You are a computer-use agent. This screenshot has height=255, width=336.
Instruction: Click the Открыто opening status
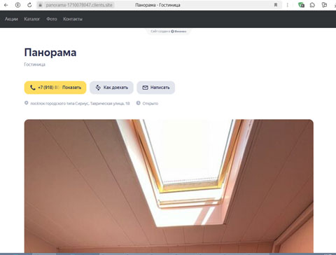pos(150,104)
